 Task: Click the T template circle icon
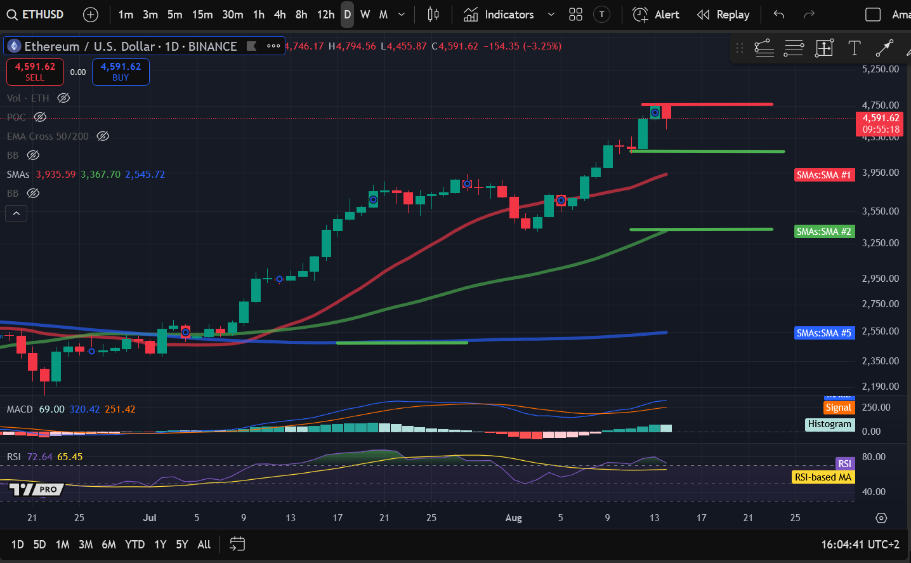tap(602, 15)
